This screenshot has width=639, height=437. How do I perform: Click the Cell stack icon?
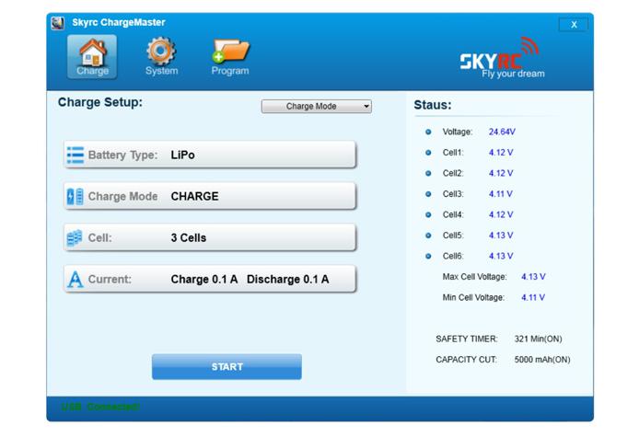(x=76, y=238)
